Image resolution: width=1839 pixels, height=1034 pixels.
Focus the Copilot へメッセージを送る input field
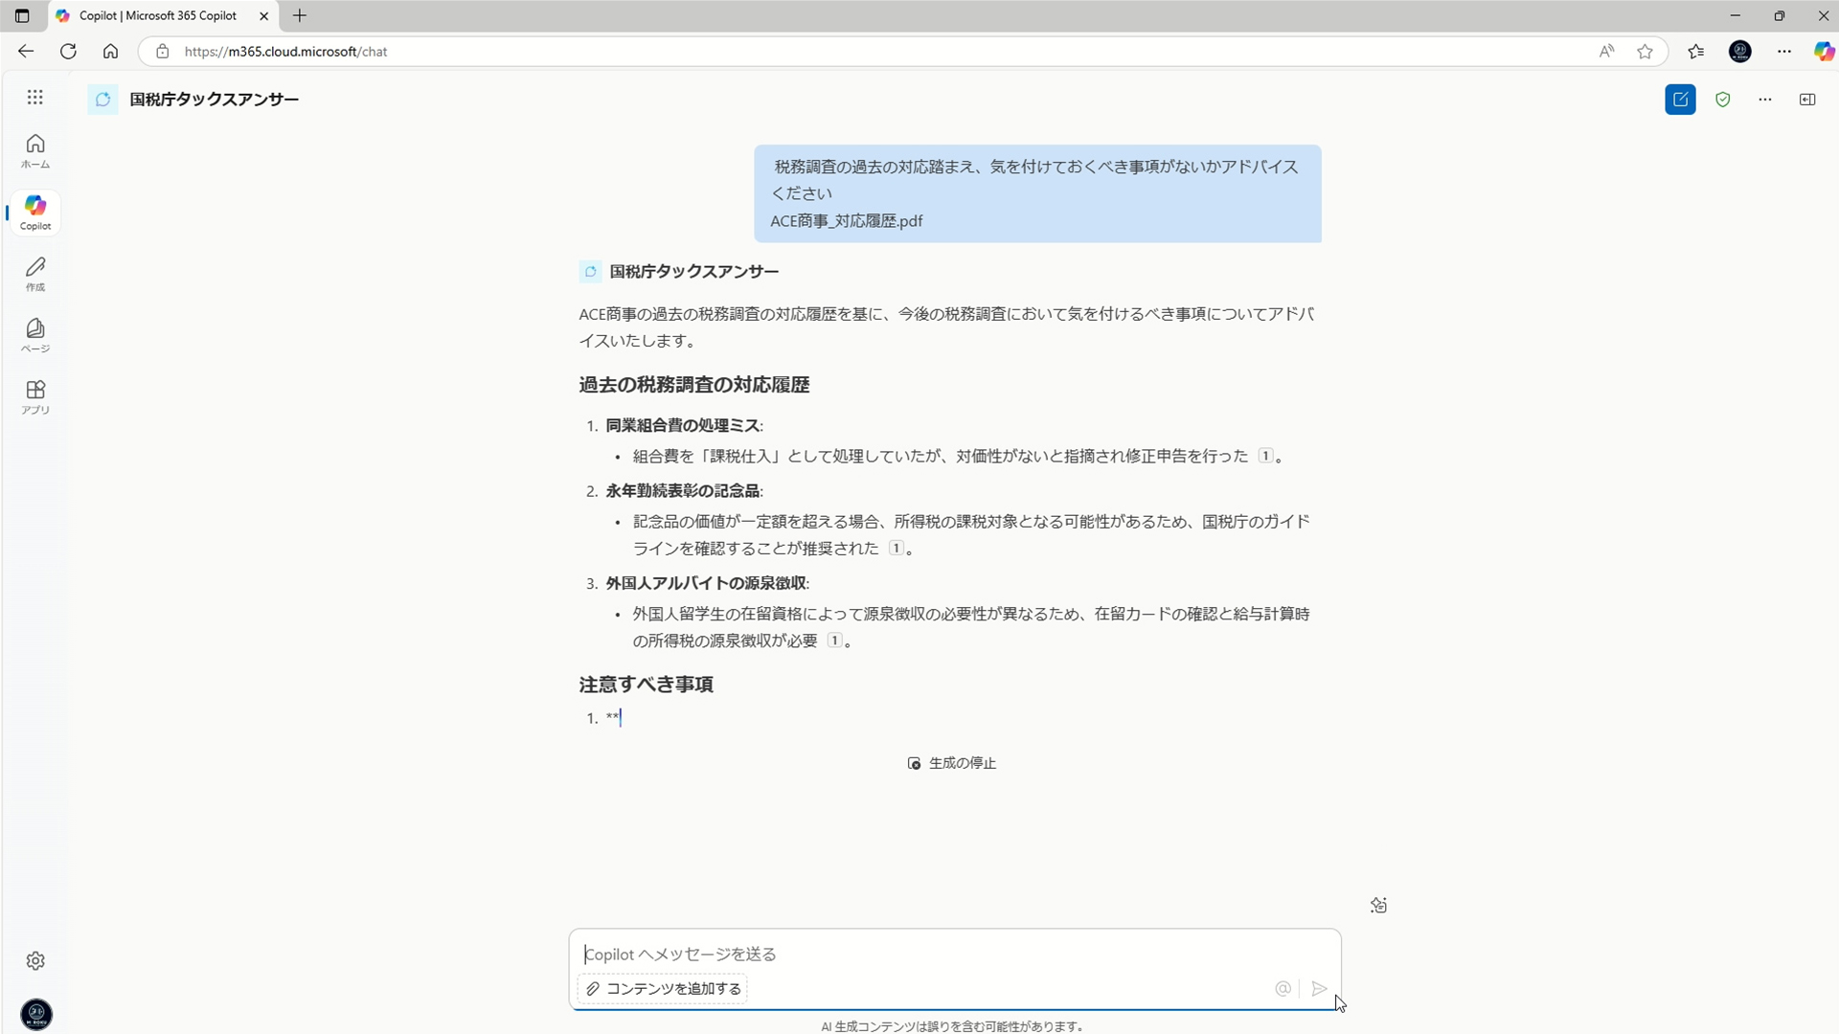click(x=954, y=954)
